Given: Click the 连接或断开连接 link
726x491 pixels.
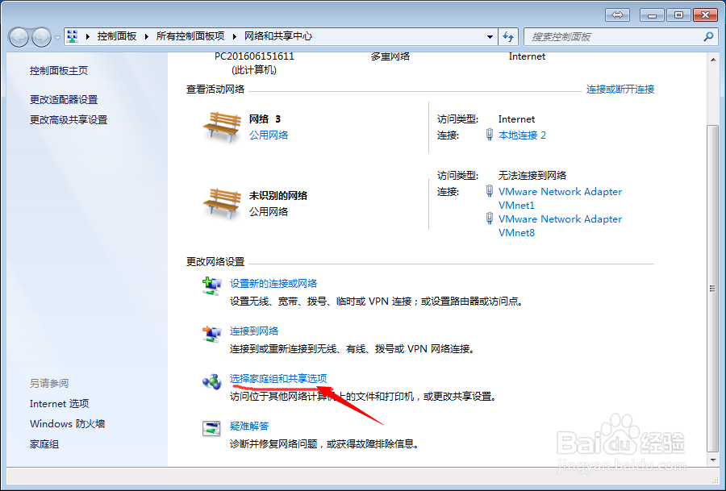Looking at the screenshot, I should click(x=619, y=89).
